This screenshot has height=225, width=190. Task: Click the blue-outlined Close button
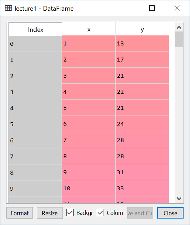(170, 213)
